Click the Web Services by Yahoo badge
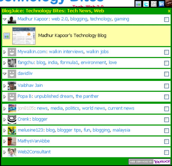The width and height of the screenshot is (172, 166). (x=150, y=162)
